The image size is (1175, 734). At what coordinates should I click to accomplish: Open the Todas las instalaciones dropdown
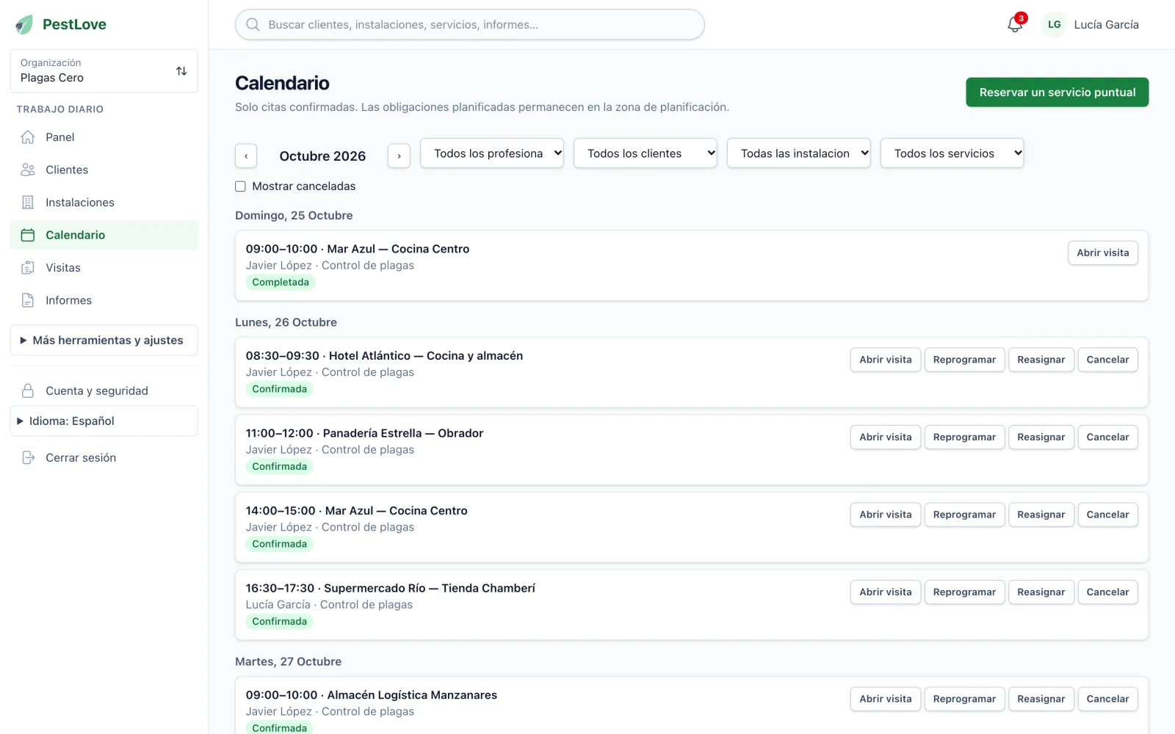[799, 153]
